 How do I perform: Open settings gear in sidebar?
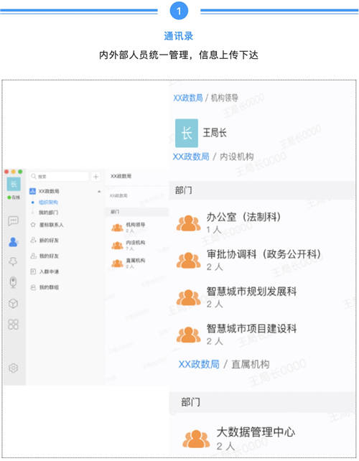tap(13, 368)
